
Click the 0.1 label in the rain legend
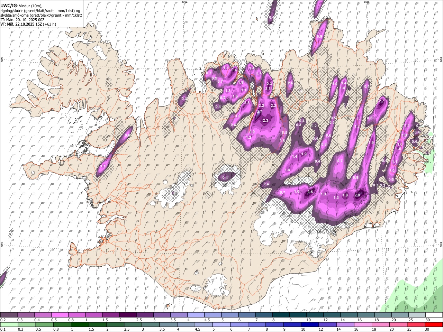[x=3, y=330]
